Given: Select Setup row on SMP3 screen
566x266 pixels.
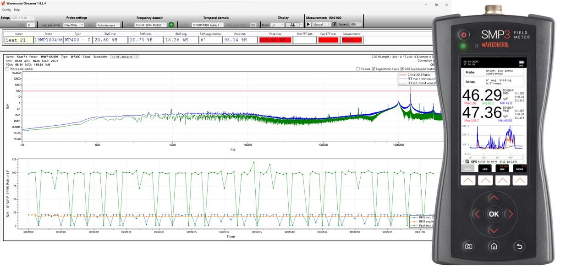Looking at the screenshot, I should coord(493,82).
